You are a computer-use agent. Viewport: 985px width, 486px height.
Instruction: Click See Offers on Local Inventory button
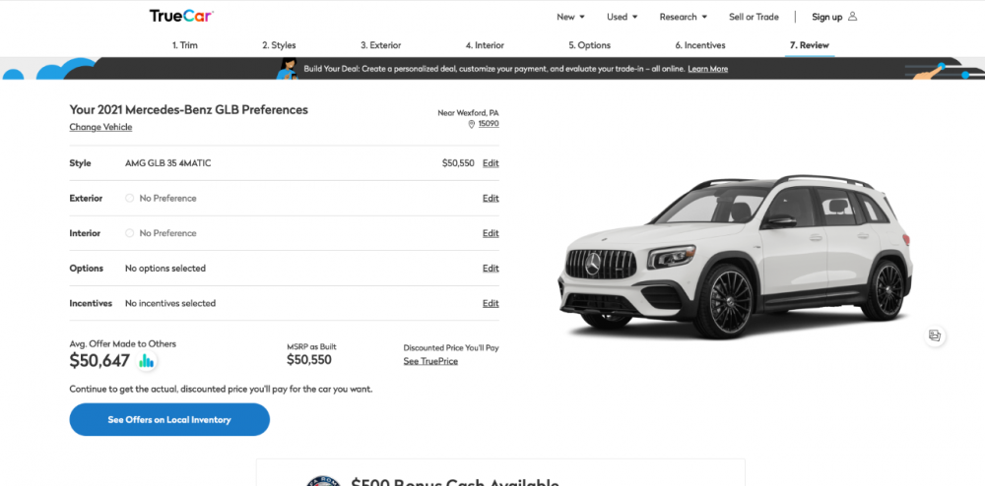coord(169,419)
